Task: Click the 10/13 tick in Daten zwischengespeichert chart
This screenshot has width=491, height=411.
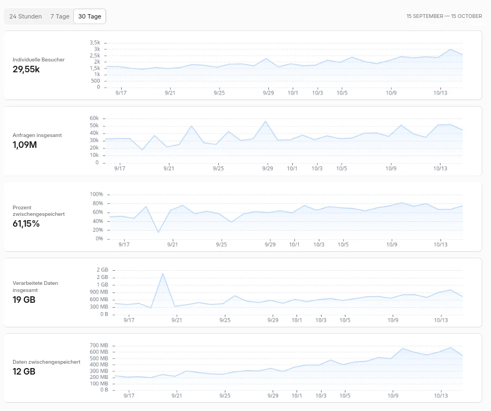Action: point(441,396)
